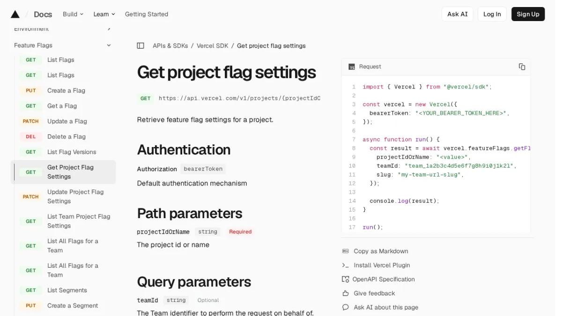The image size is (562, 316).
Task: Toggle the sidebar panel icon
Action: click(140, 46)
